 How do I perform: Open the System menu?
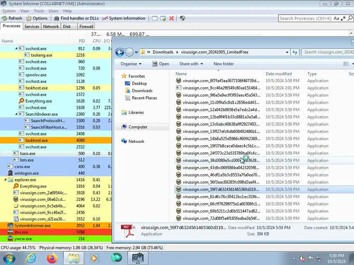[9, 11]
